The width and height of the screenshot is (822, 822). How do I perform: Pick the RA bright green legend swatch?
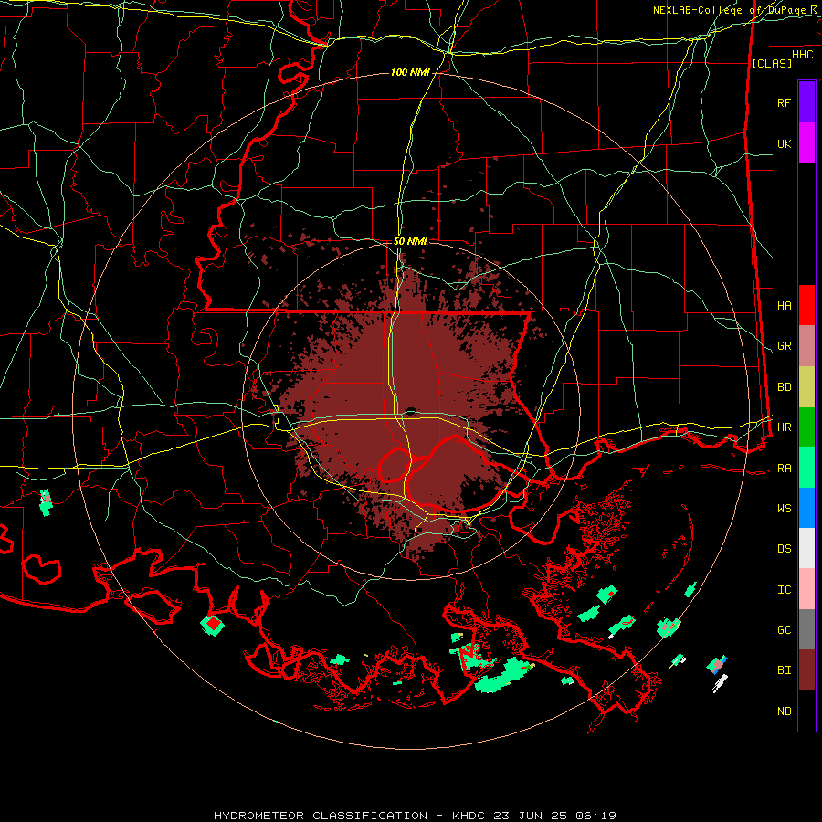[x=806, y=468]
